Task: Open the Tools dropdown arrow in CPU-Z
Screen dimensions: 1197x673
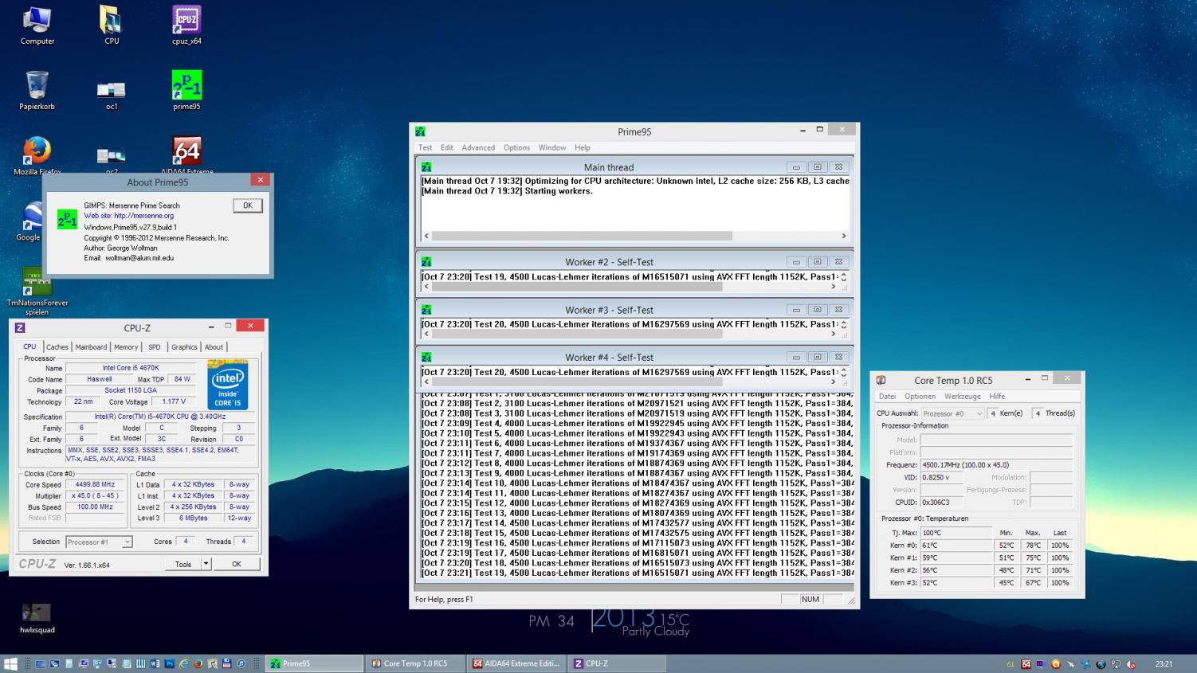Action: point(206,564)
